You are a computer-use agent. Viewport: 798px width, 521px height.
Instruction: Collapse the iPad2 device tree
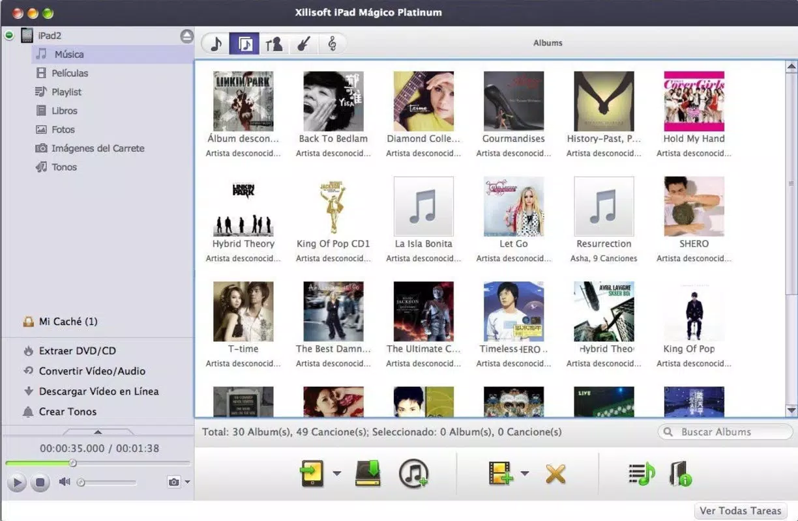9,35
